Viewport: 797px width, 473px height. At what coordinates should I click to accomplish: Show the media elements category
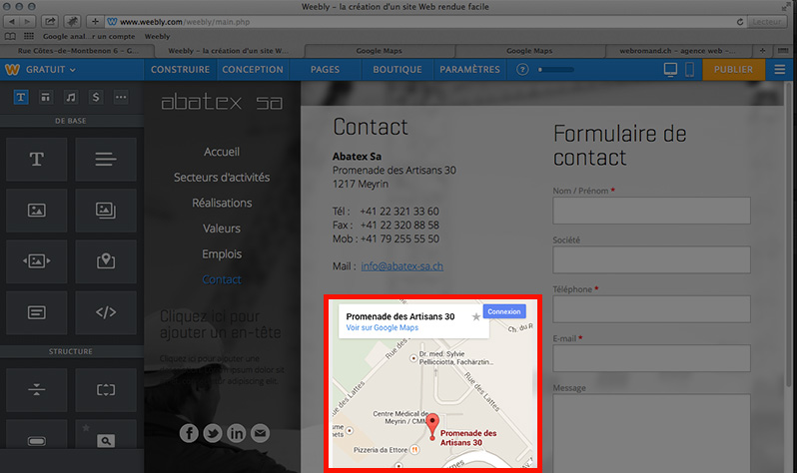70,97
